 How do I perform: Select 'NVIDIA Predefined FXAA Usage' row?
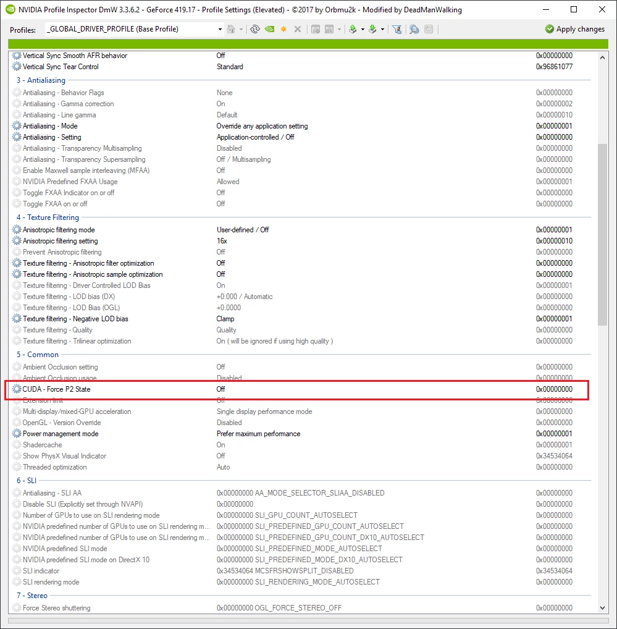301,182
